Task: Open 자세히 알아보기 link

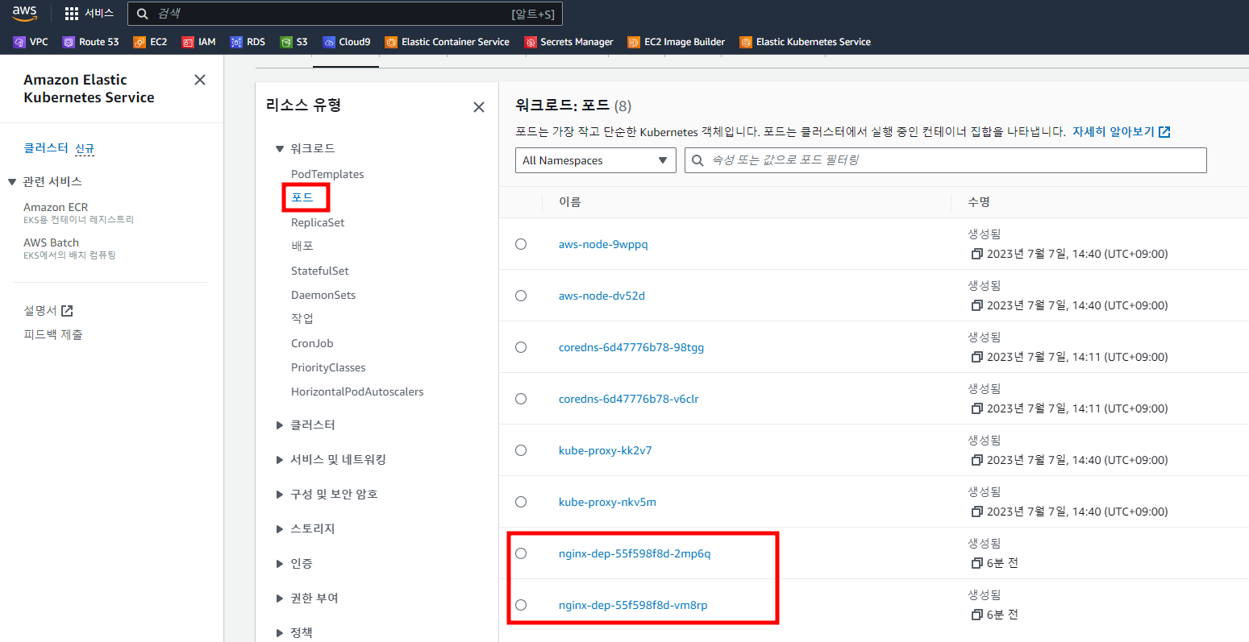Action: coord(1121,131)
